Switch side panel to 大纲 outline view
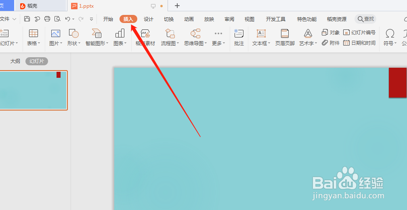Screen dimensions: 407x210 click(x=15, y=61)
